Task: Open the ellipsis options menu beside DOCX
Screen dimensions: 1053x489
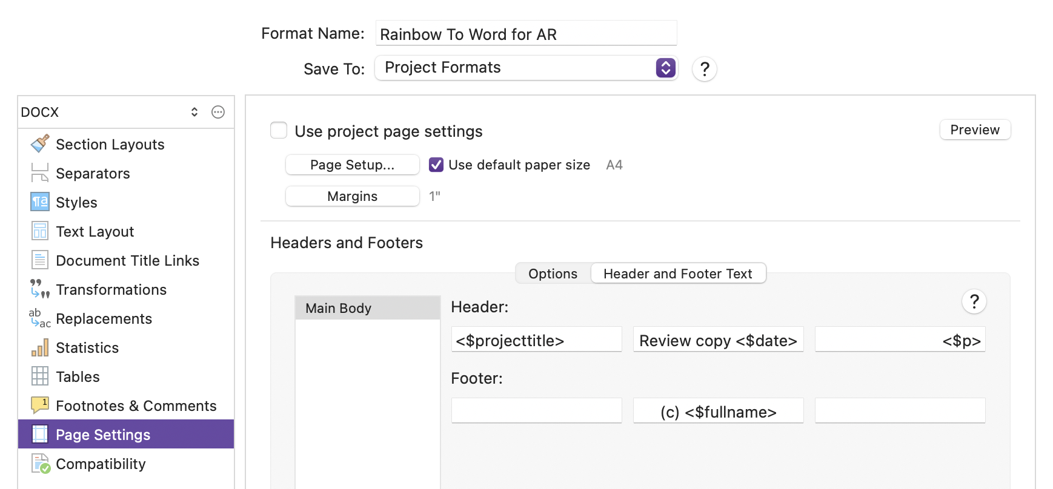Action: pos(218,112)
